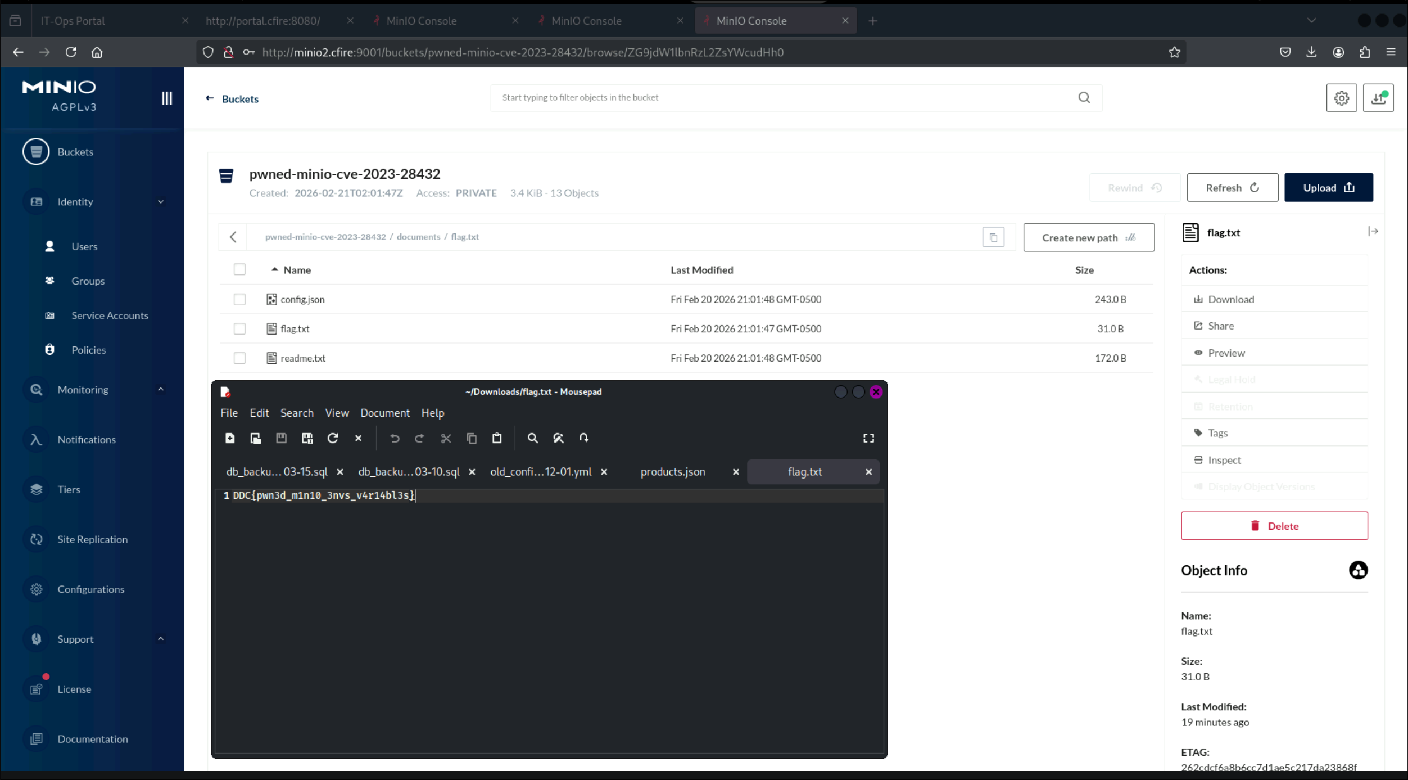The height and width of the screenshot is (780, 1408).
Task: Open Mousepad Search menu
Action: coord(297,413)
